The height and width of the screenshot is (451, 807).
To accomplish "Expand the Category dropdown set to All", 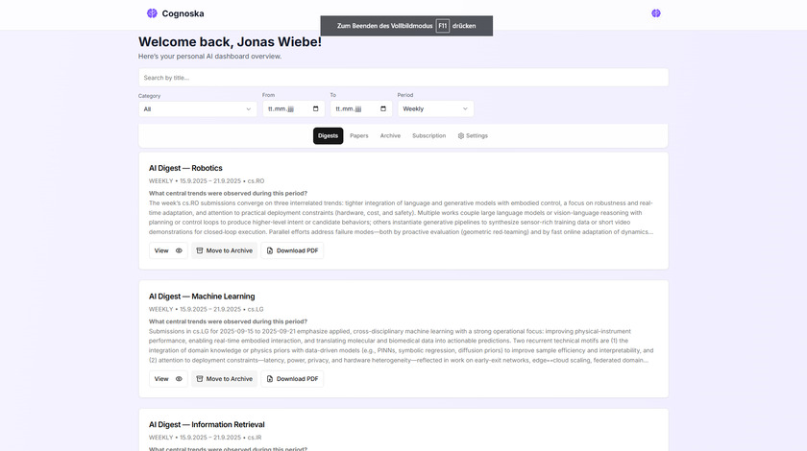I will 198,109.
